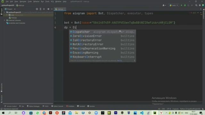The image size is (205, 115).
Task: Open WhatsApp from the taskbar
Action: click(x=37, y=113)
